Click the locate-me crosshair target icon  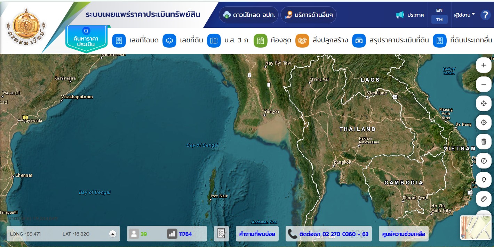click(484, 122)
